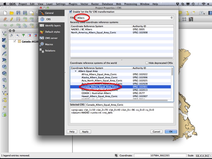Viewport: 212px width, 159px height.
Task: Click the world CRS list horizontal scrollbar
Action: (119, 100)
